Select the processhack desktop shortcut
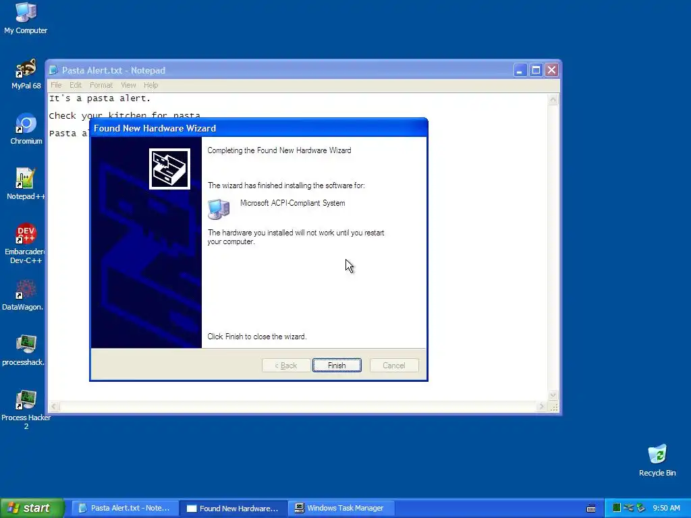Viewport: 691px width, 518px height. click(x=23, y=350)
